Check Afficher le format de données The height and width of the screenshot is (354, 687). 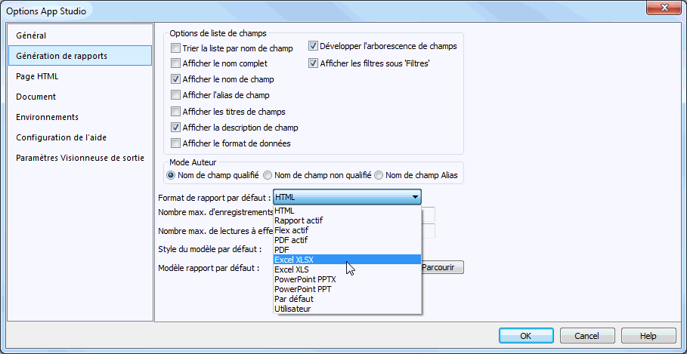coord(175,143)
